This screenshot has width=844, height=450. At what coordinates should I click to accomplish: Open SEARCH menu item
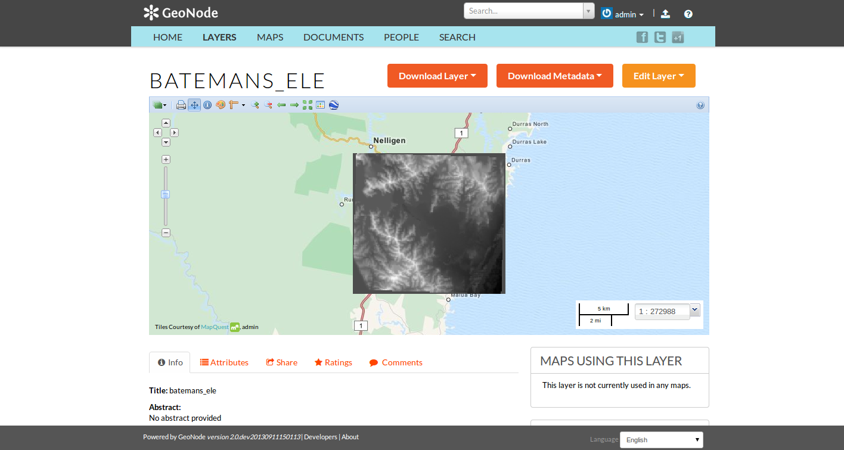457,37
